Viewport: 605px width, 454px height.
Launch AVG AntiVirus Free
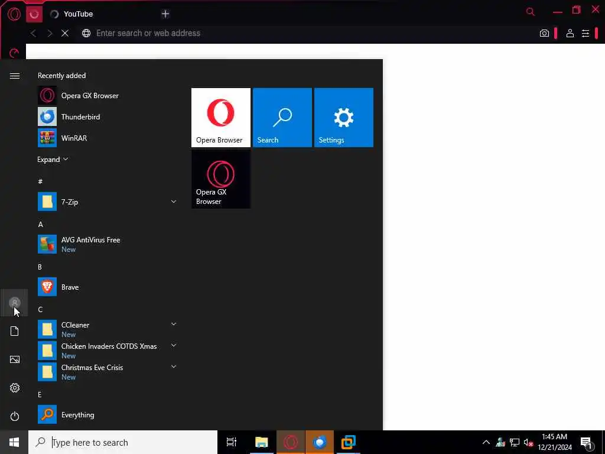click(x=108, y=244)
